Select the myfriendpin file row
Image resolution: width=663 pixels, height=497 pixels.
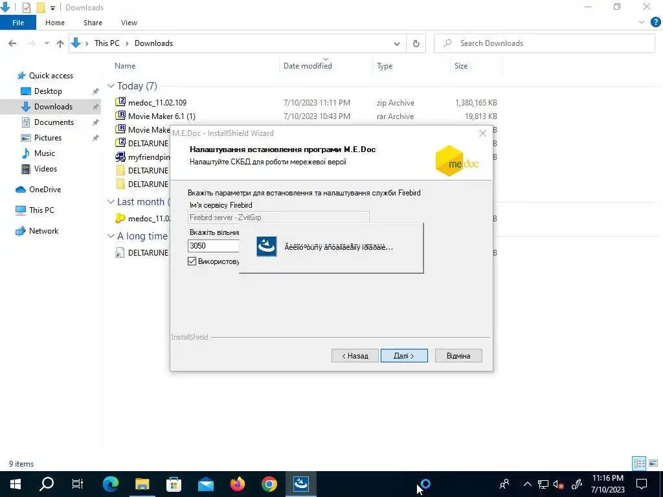tap(142, 157)
